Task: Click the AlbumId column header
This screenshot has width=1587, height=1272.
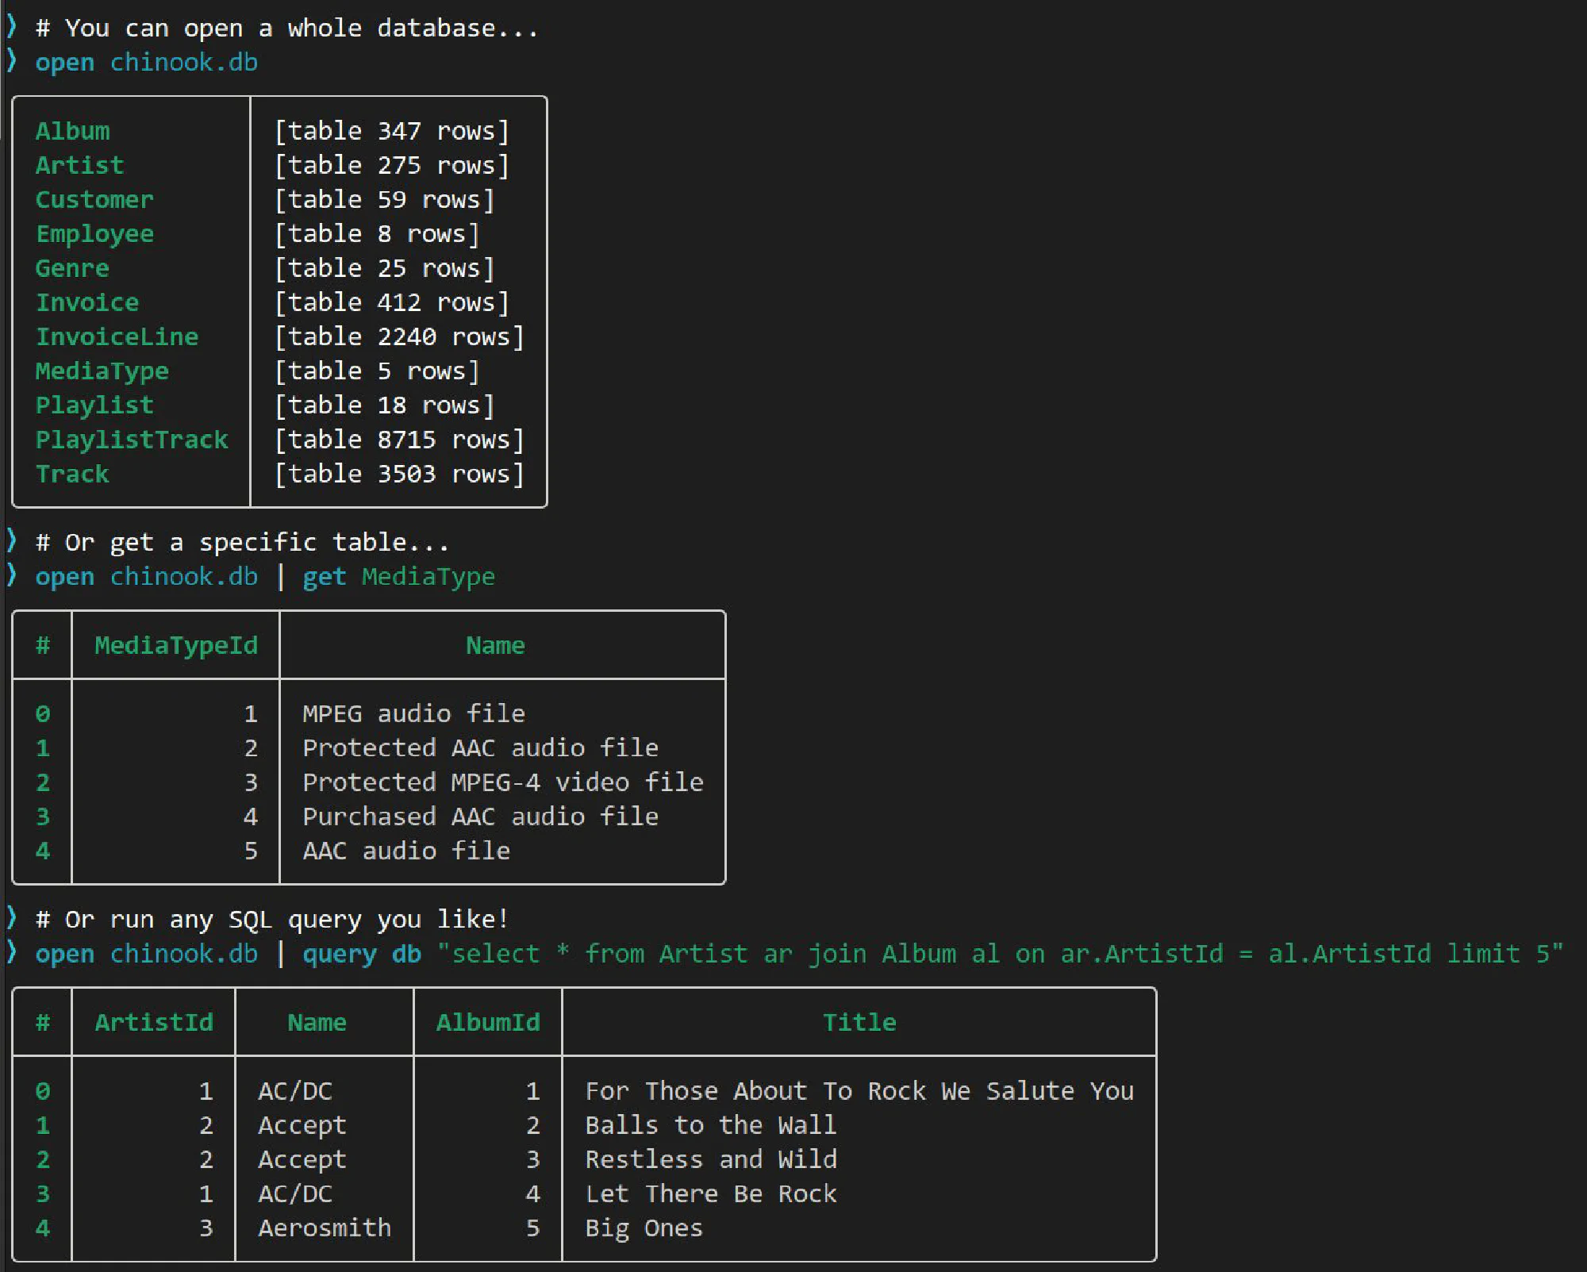Action: coord(488,1022)
